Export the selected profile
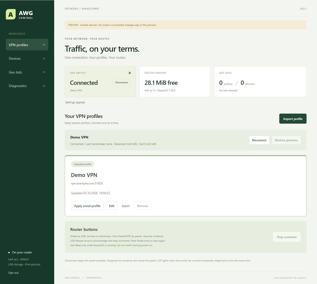Viewport: 317px width, 284px height. coord(126,206)
